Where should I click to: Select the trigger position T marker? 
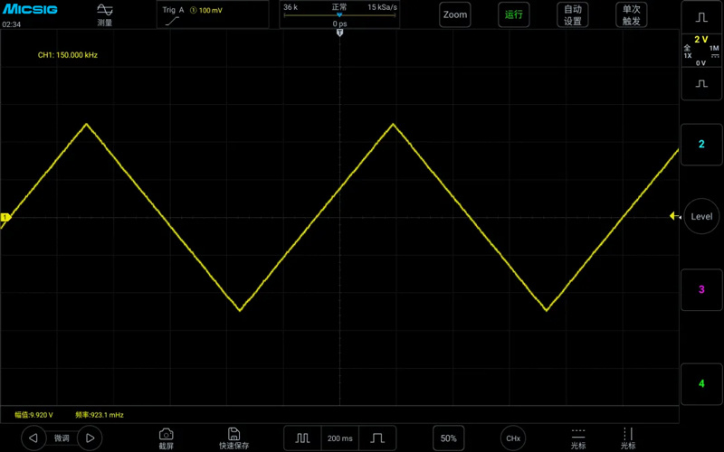pyautogui.click(x=340, y=33)
